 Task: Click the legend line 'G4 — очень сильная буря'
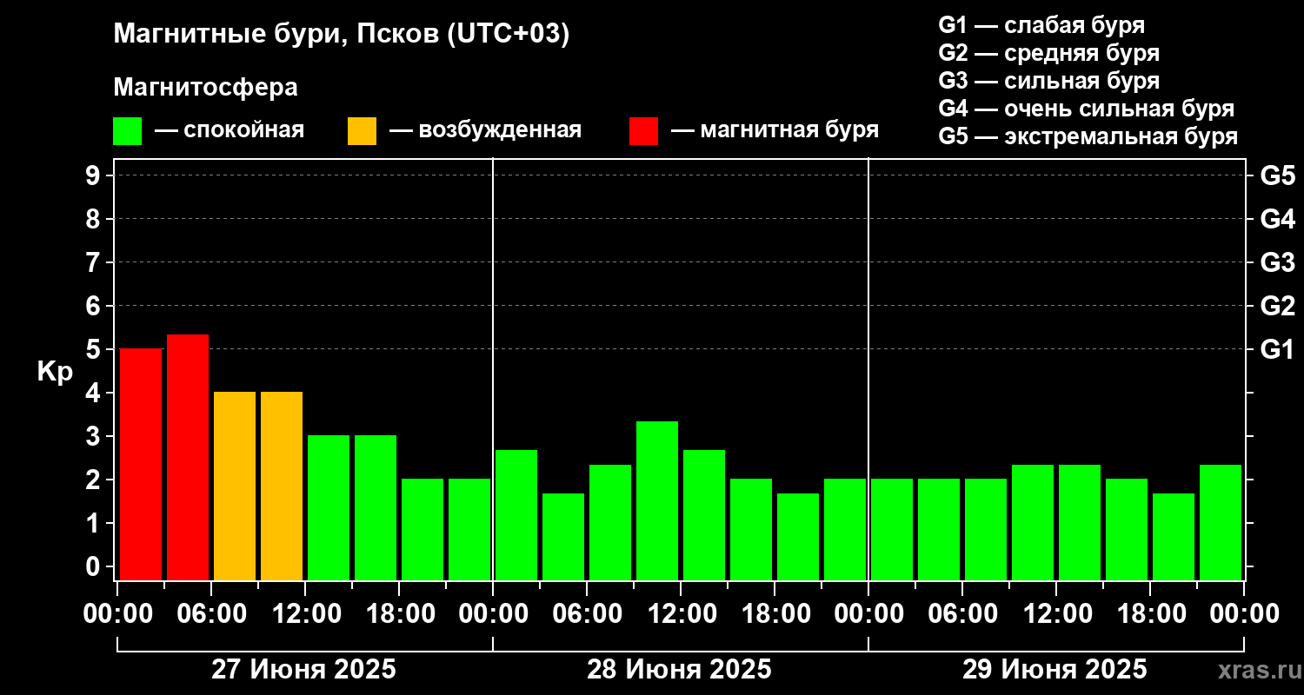(x=1087, y=109)
